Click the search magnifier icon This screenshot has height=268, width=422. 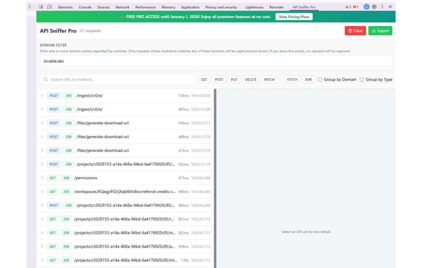click(46, 79)
